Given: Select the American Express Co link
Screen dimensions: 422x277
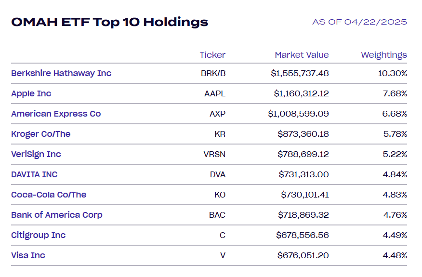Looking at the screenshot, I should click(x=56, y=114).
